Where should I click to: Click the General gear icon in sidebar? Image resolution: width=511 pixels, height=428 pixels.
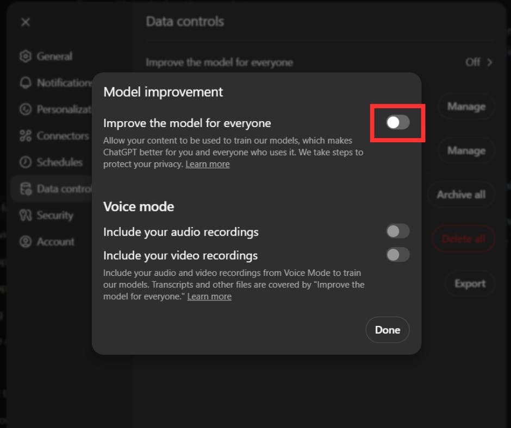click(26, 56)
